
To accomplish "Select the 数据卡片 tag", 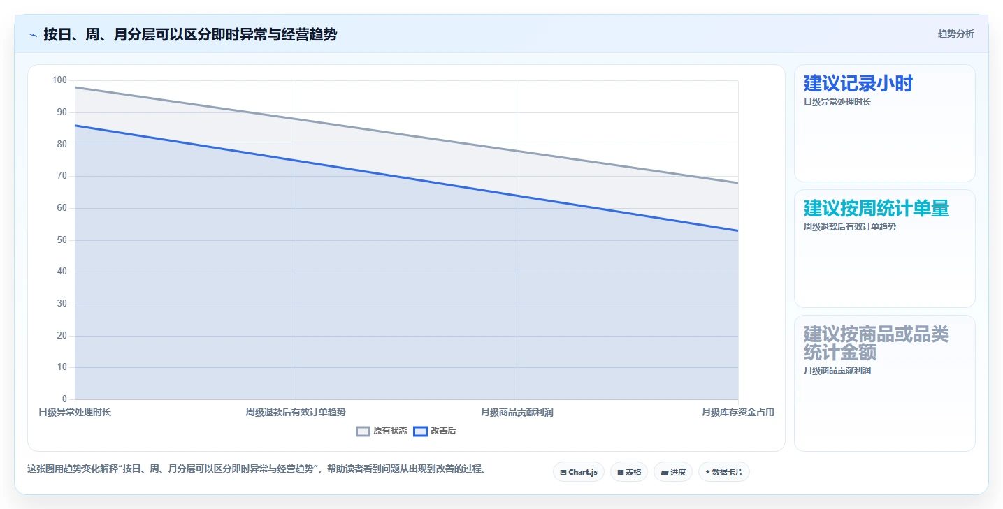I will click(723, 472).
